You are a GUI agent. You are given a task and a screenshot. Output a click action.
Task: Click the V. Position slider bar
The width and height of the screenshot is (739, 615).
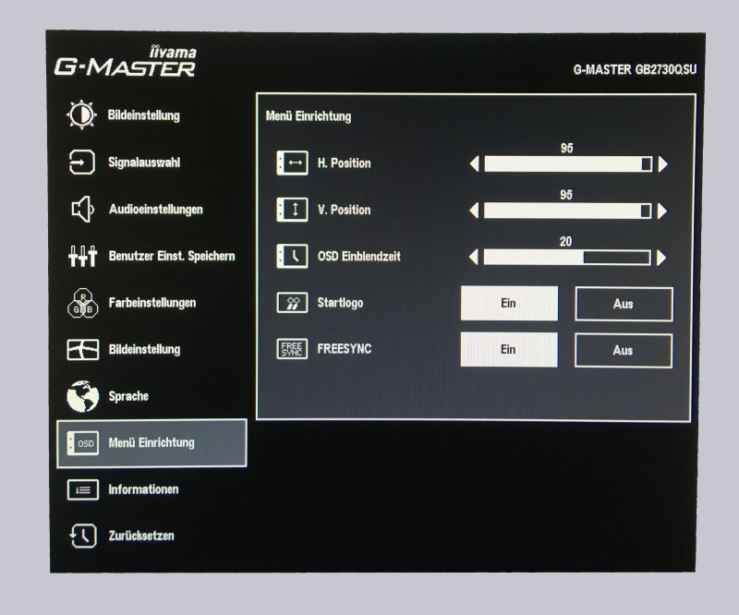568,211
